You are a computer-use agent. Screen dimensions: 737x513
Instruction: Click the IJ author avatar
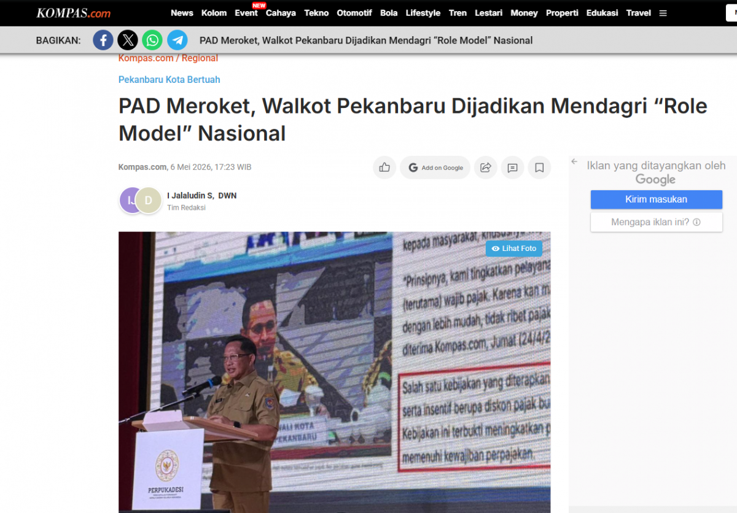(x=130, y=200)
